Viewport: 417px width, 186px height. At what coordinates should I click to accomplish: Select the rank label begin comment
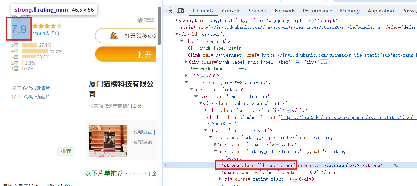[x=220, y=48]
